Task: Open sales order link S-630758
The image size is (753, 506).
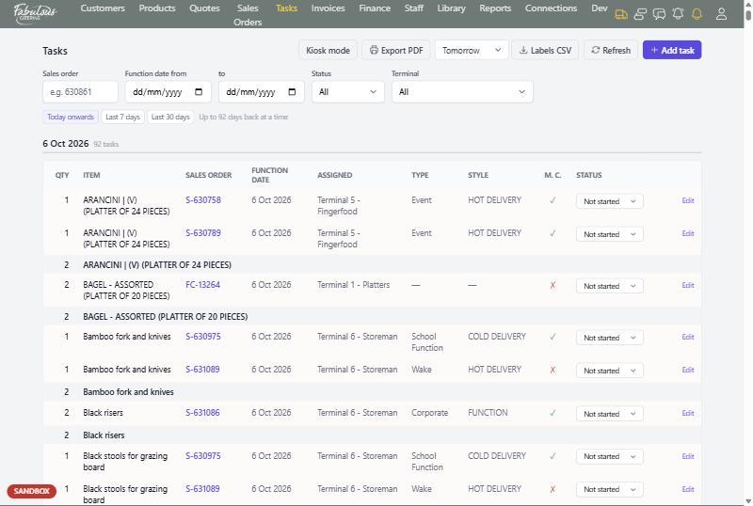Action: tap(203, 200)
